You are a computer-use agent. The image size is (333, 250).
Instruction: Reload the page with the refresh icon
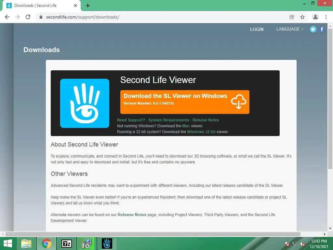[x=28, y=17]
